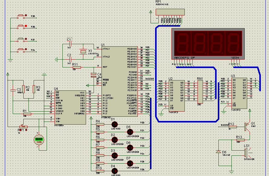The image size is (269, 176).
Task: Click the P3.7/RD pin label
Action: click(132, 113)
